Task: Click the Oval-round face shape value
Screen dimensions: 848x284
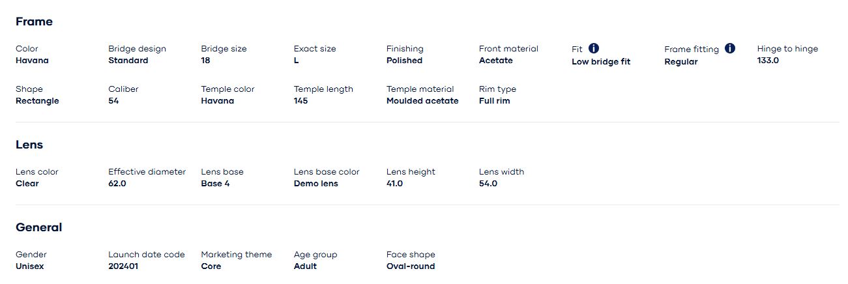Action: point(410,266)
